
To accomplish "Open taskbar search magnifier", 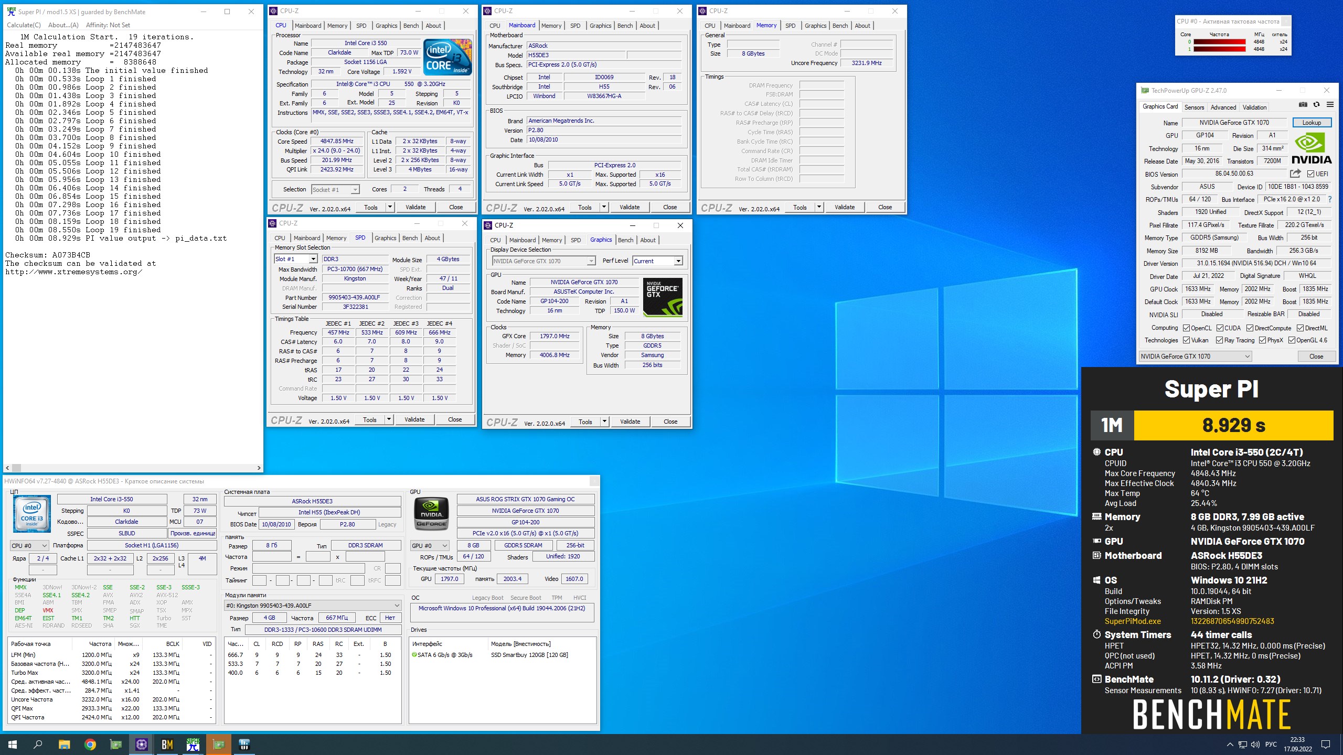I will [38, 744].
